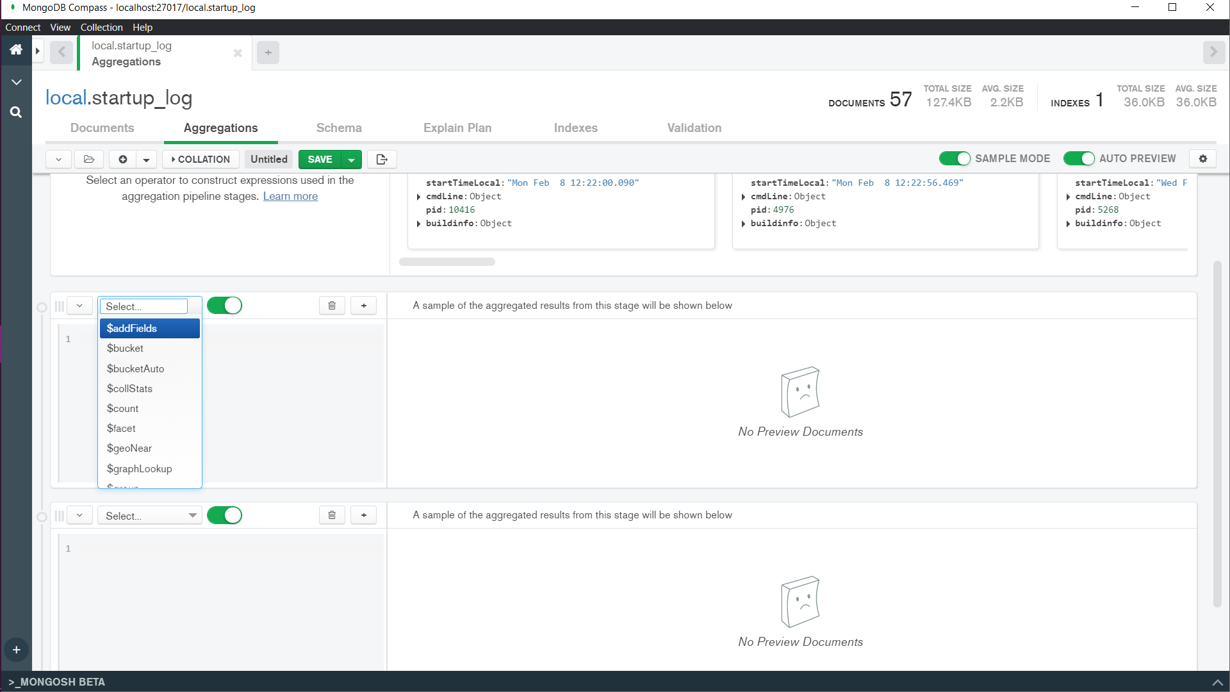Export pipeline to language icon
The width and height of the screenshot is (1230, 692).
click(382, 159)
